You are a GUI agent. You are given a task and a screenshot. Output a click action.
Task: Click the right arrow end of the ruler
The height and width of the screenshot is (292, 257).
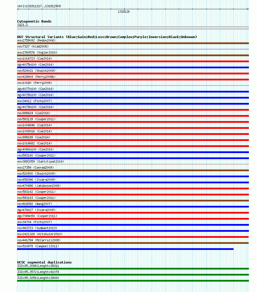[x=248, y=9]
